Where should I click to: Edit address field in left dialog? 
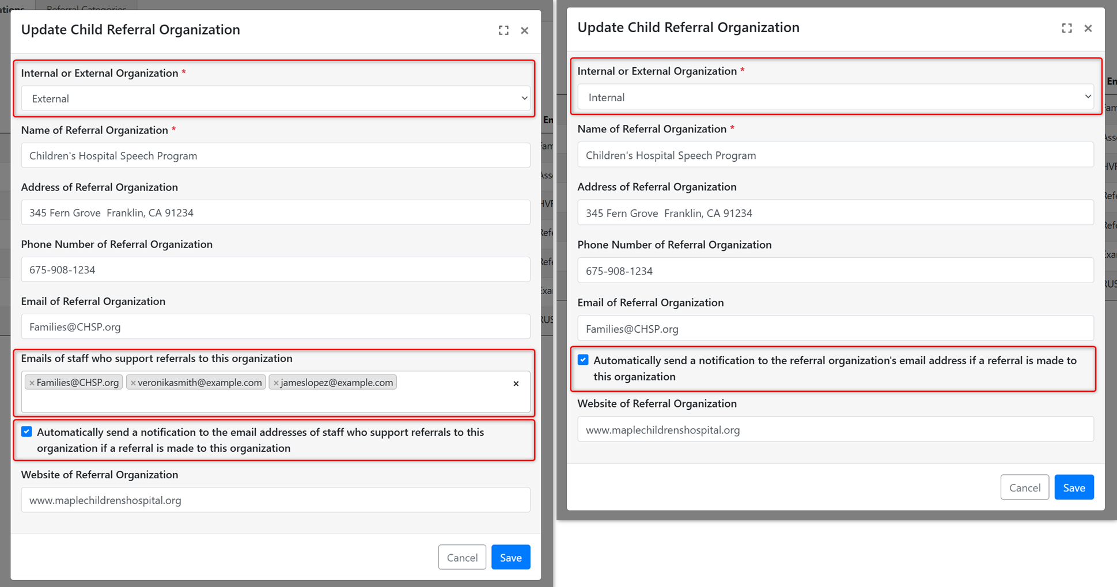[276, 212]
